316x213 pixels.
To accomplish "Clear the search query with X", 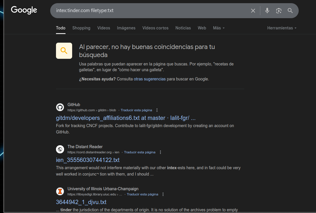I will click(253, 11).
